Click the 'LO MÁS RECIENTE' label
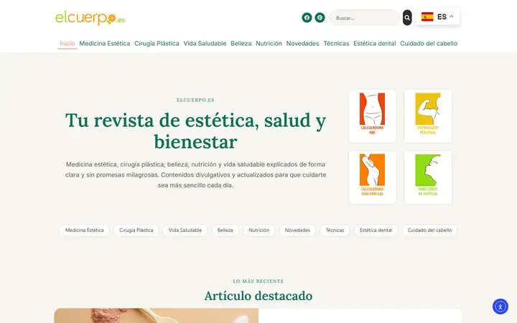Viewport: 517px width, 323px height. point(258,281)
